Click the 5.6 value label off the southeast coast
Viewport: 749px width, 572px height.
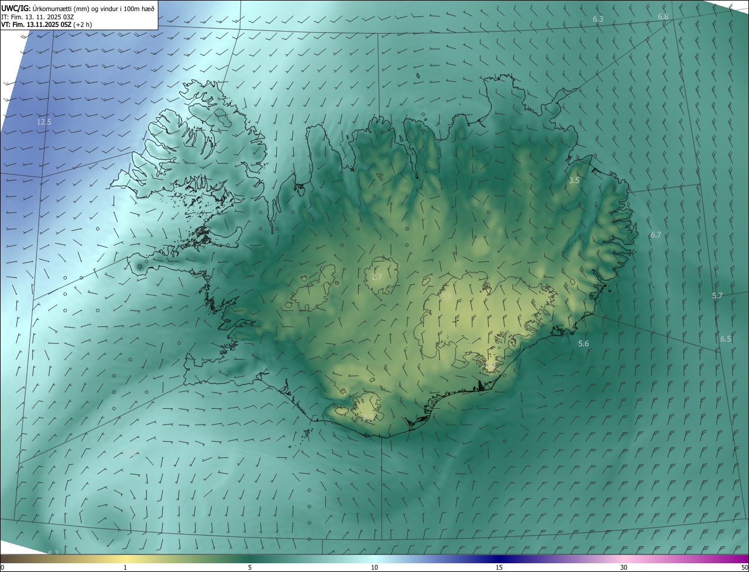coord(583,344)
